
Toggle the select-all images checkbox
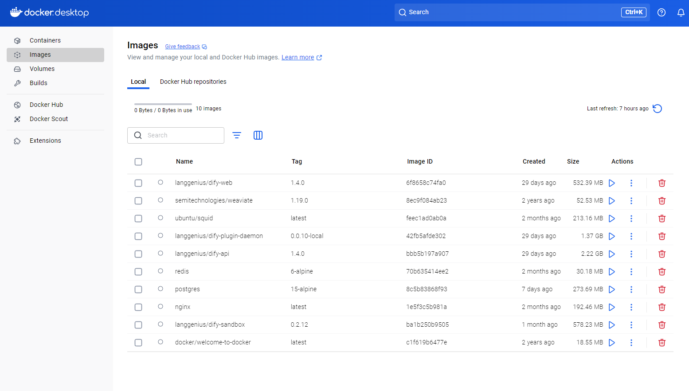pyautogui.click(x=138, y=162)
